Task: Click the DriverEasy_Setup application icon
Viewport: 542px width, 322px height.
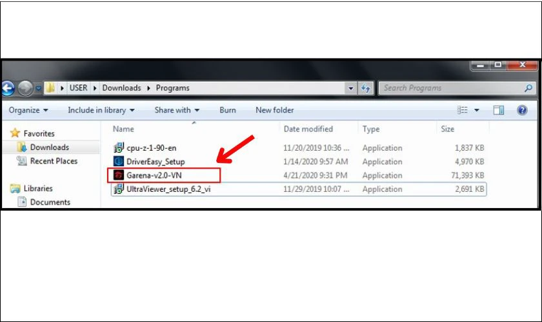Action: pyautogui.click(x=119, y=161)
